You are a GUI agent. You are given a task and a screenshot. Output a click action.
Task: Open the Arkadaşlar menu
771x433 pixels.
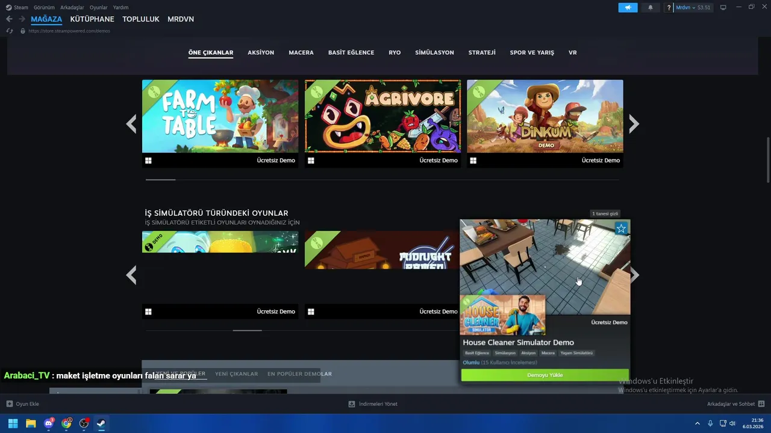tap(72, 7)
